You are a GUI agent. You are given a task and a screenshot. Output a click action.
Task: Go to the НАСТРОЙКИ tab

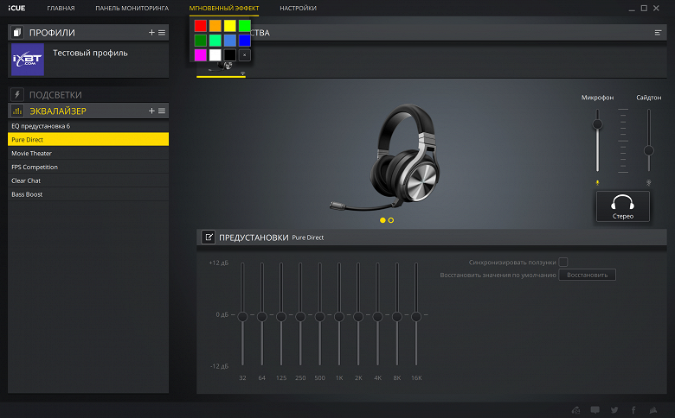pos(298,8)
